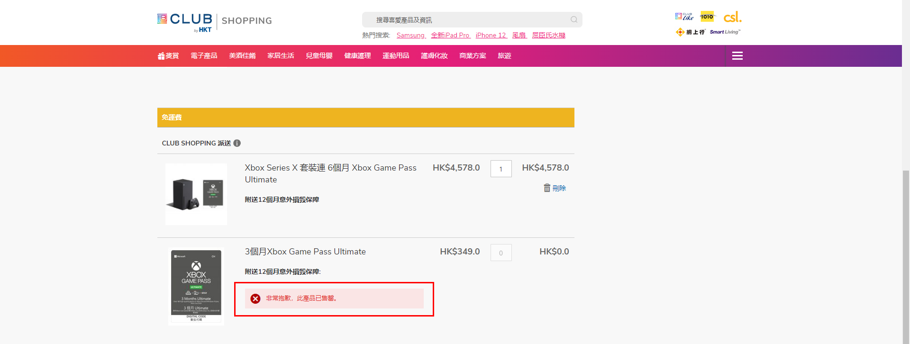Open the 兒童母嬰 category
910x344 pixels.
click(x=319, y=56)
